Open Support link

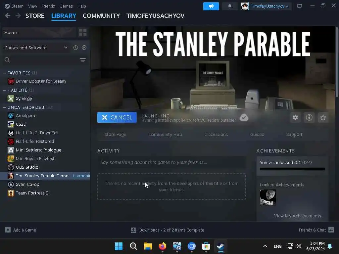click(294, 134)
